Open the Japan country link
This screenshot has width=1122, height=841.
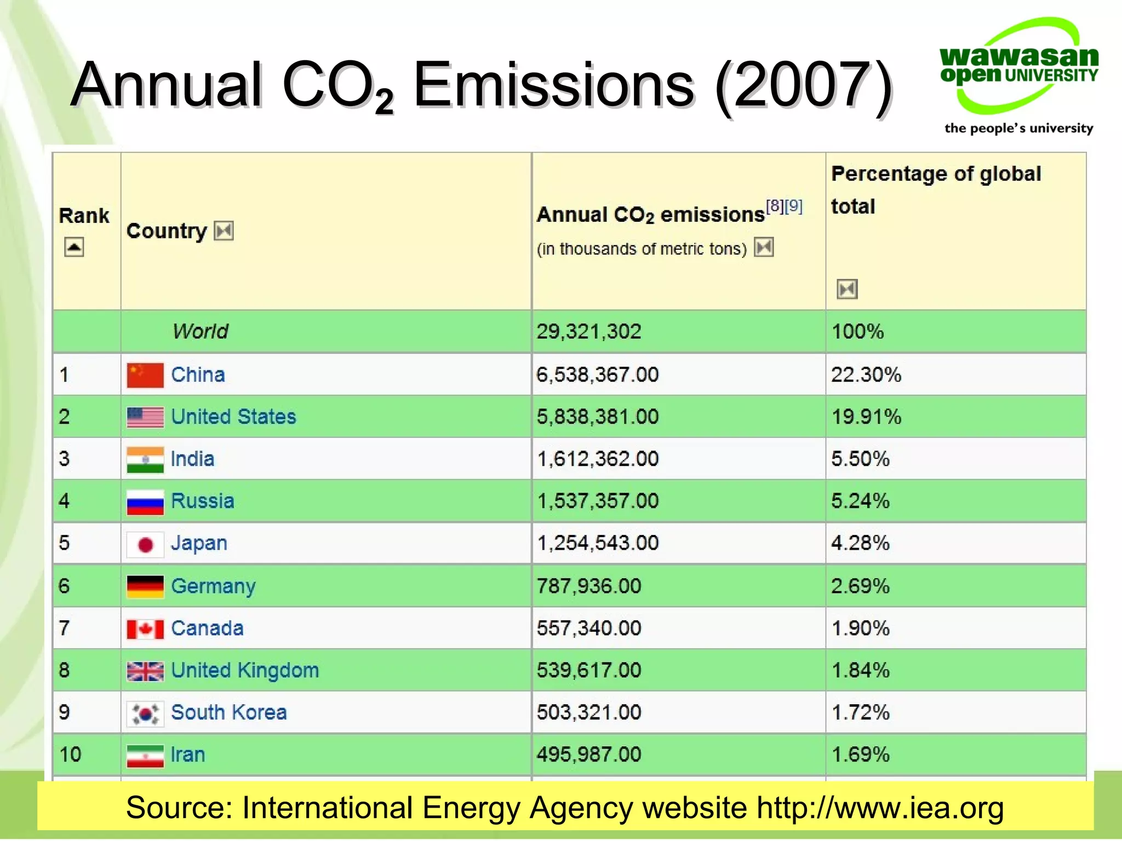(199, 543)
